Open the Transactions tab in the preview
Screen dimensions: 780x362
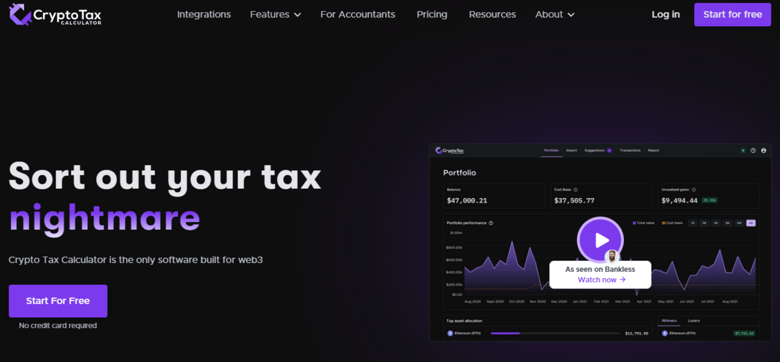(x=630, y=151)
